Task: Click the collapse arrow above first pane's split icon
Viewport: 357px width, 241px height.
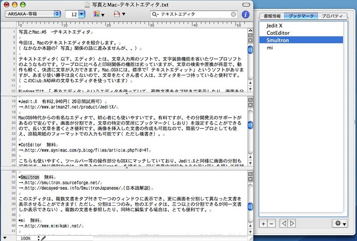Action: pos(250,30)
